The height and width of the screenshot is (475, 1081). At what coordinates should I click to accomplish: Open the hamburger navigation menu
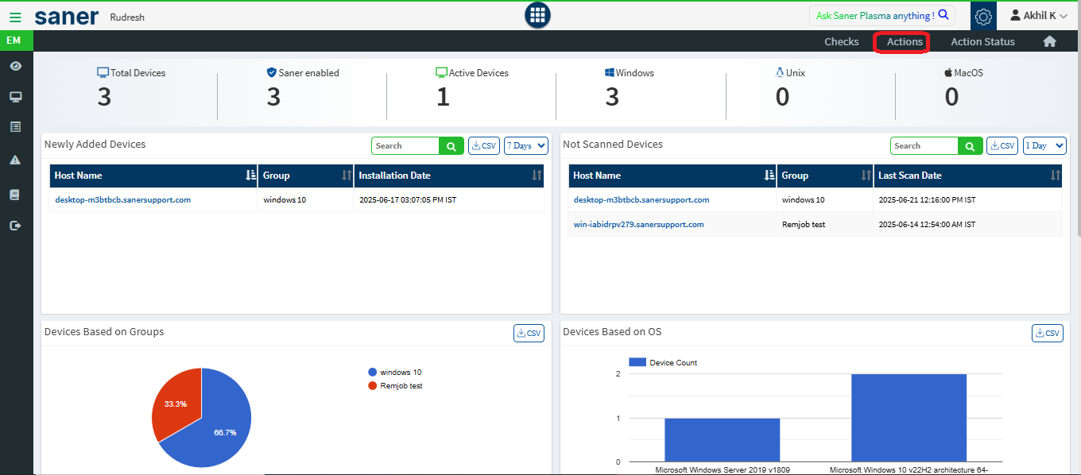click(x=15, y=16)
